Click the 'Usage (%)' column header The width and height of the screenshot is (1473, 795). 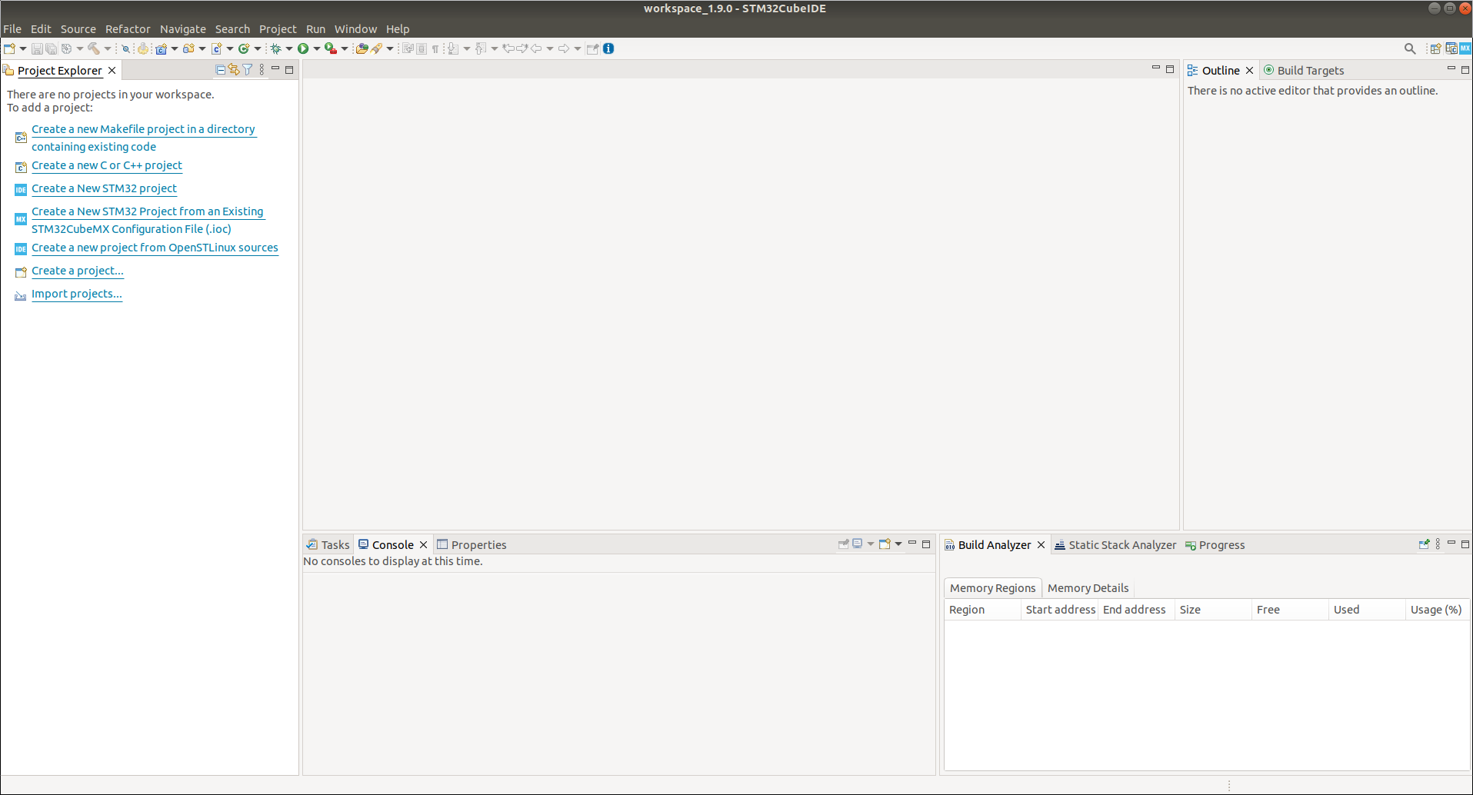click(1436, 610)
